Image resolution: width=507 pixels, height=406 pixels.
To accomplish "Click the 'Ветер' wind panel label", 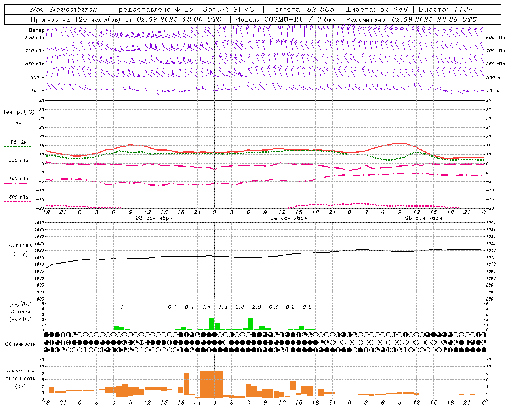I will 36,30.
